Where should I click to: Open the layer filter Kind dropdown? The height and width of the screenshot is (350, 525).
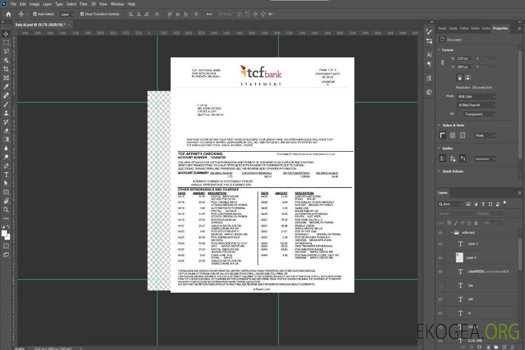pos(450,204)
